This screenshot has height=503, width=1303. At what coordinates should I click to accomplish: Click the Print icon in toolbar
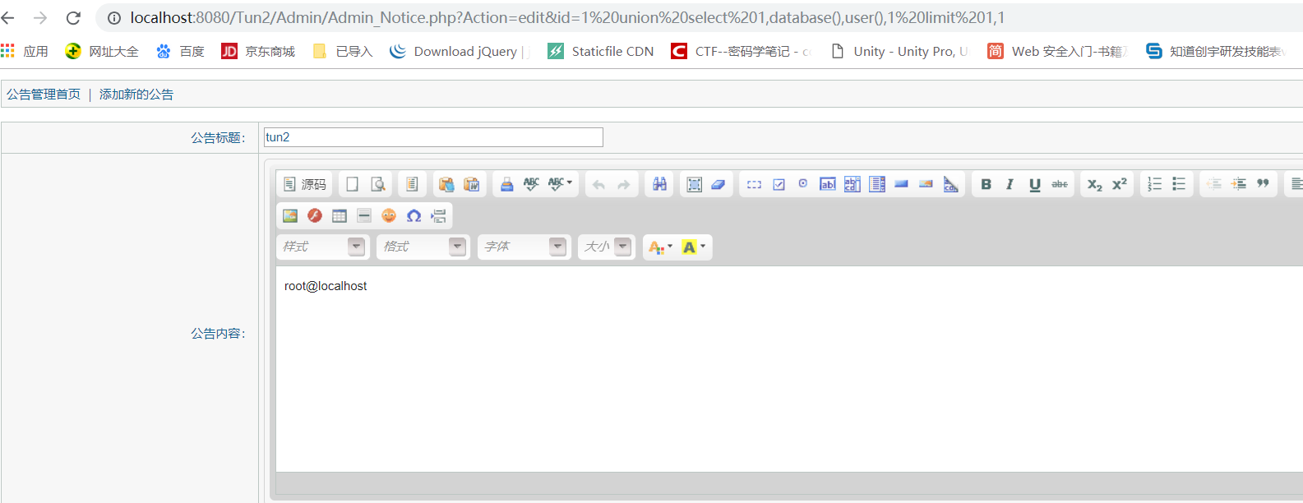coord(507,184)
